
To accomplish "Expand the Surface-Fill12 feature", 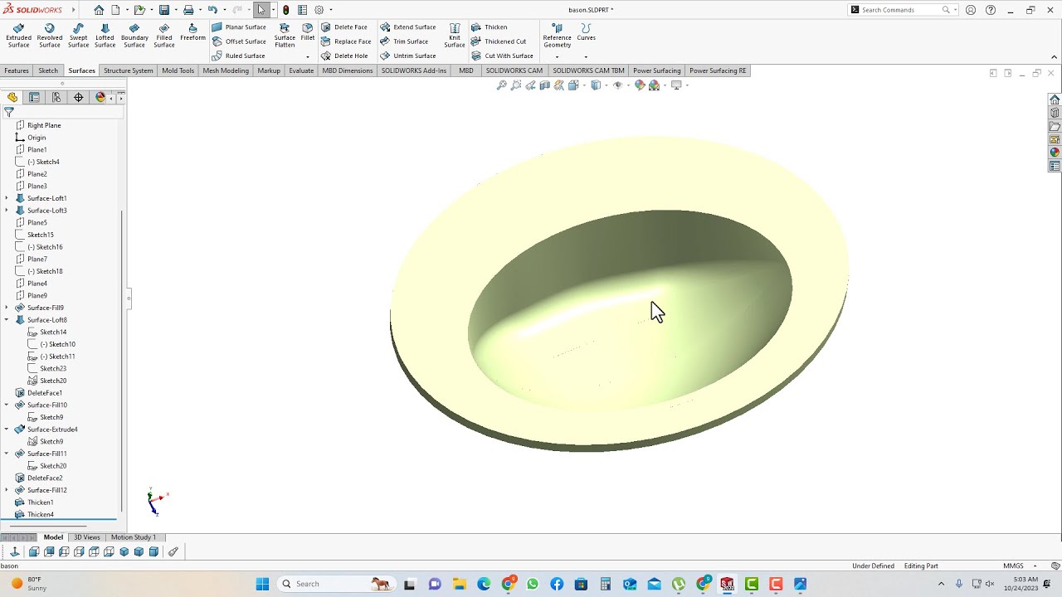I will [x=7, y=490].
